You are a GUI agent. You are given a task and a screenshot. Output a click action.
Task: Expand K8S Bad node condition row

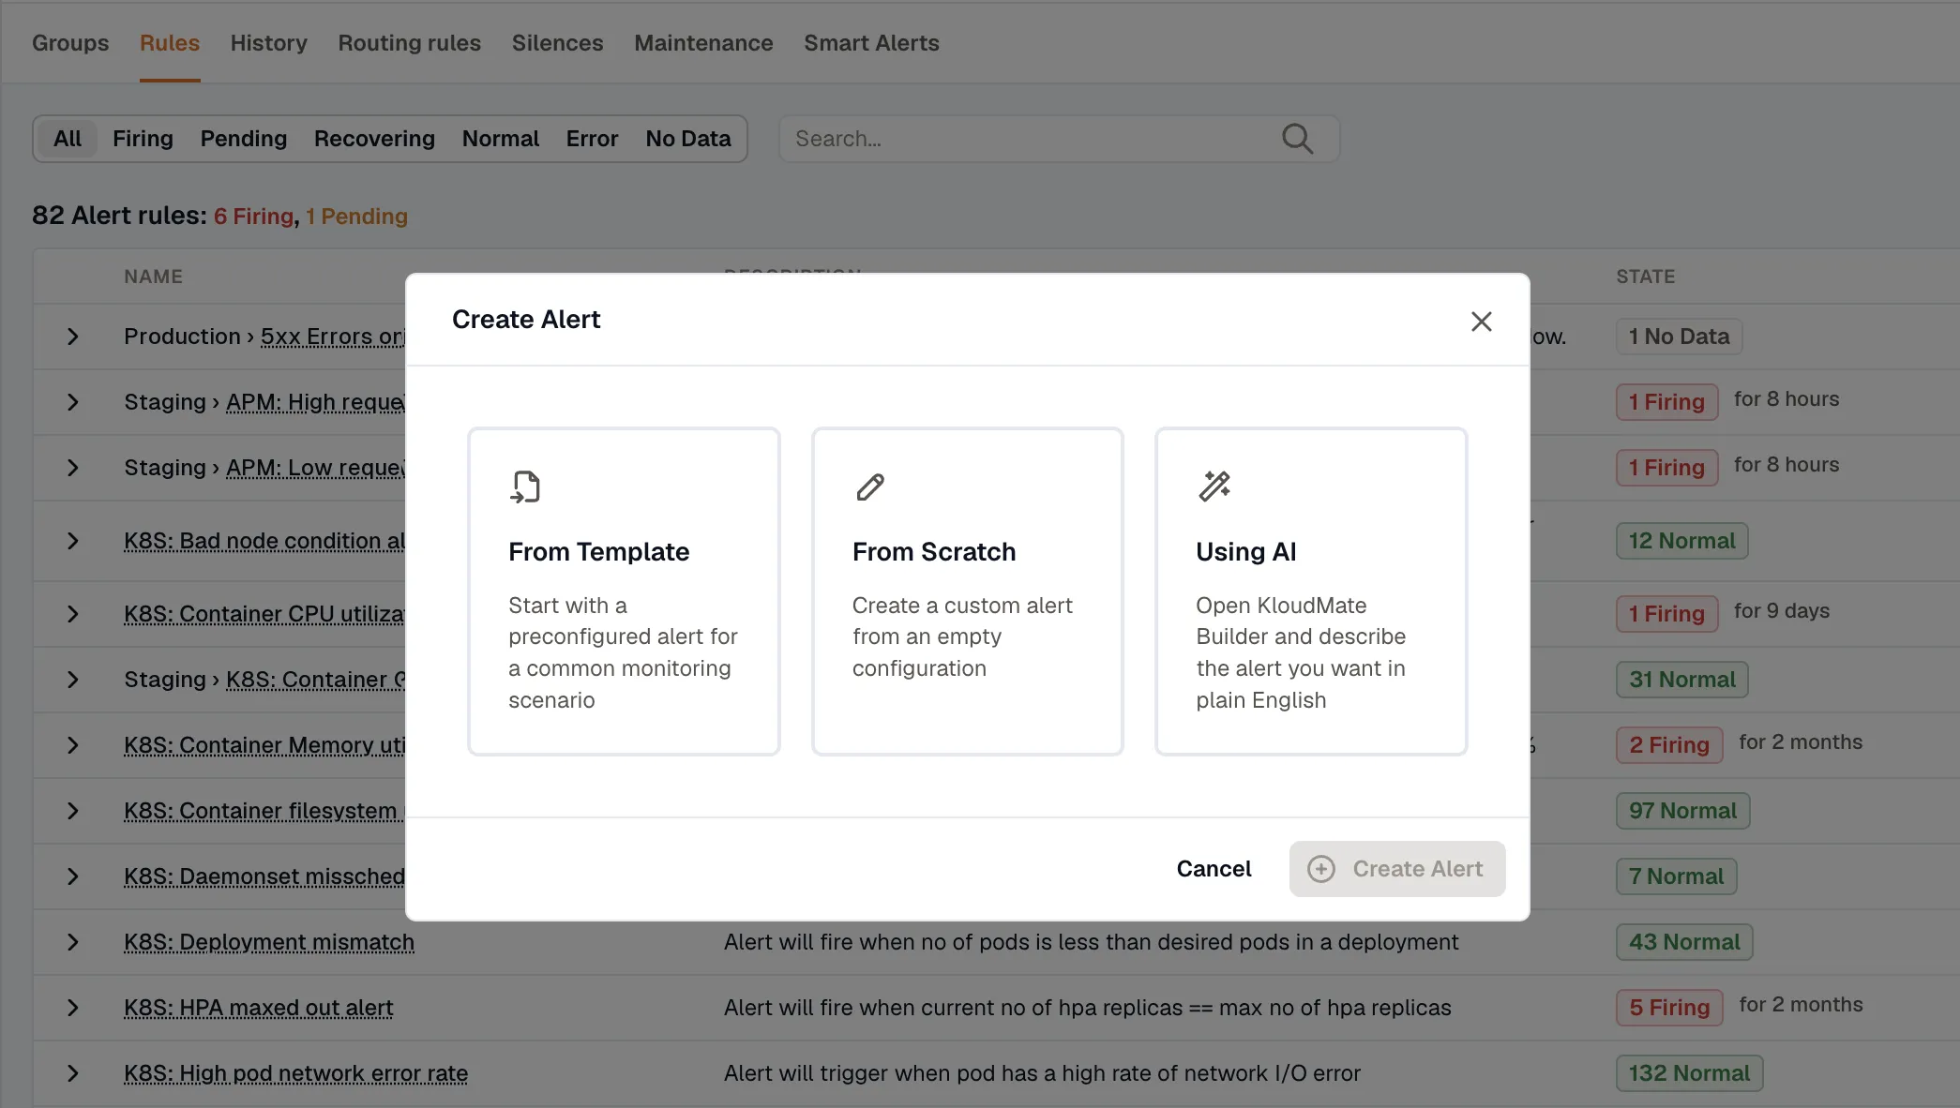tap(73, 541)
